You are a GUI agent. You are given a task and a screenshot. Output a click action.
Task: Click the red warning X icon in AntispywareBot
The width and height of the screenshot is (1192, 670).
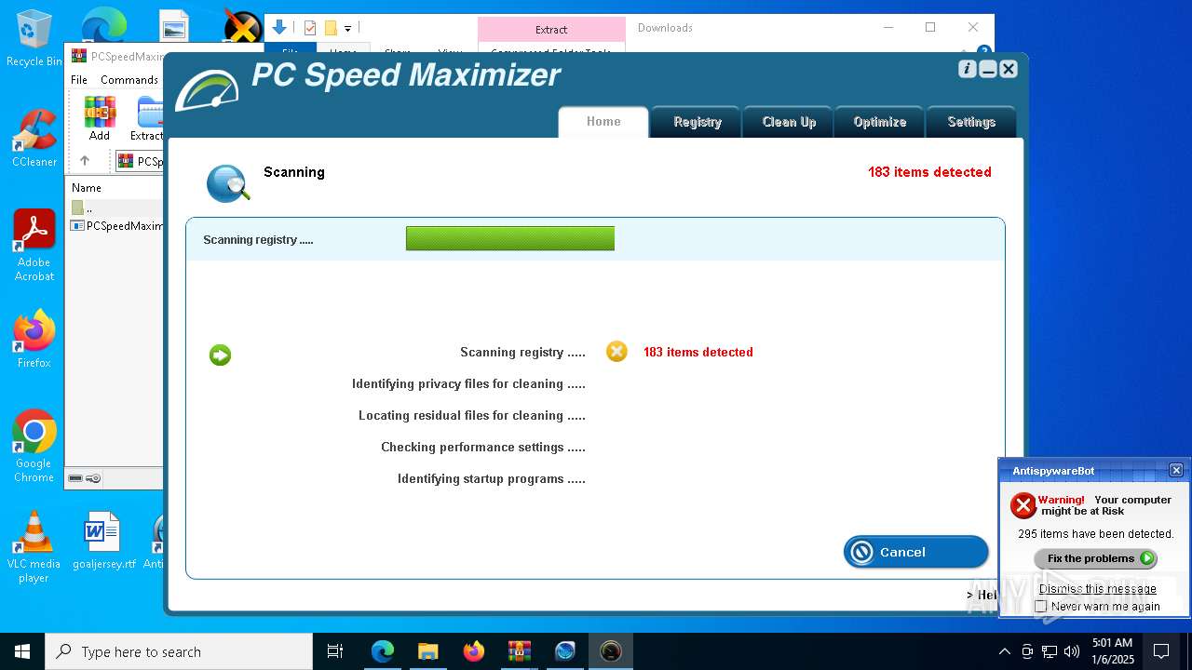1023,505
